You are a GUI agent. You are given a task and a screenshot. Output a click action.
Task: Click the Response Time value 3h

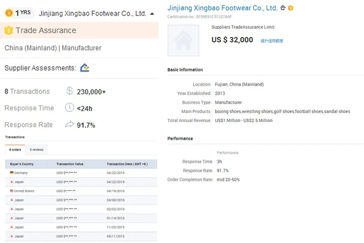(x=219, y=162)
